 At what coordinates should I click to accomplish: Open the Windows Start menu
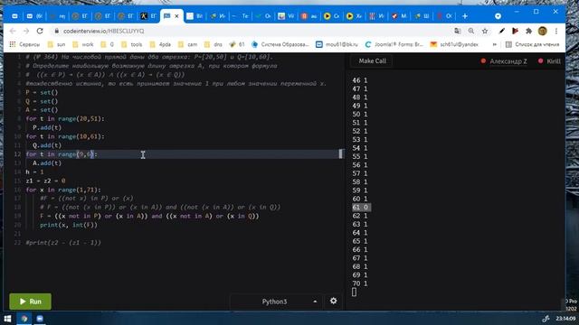(7, 319)
